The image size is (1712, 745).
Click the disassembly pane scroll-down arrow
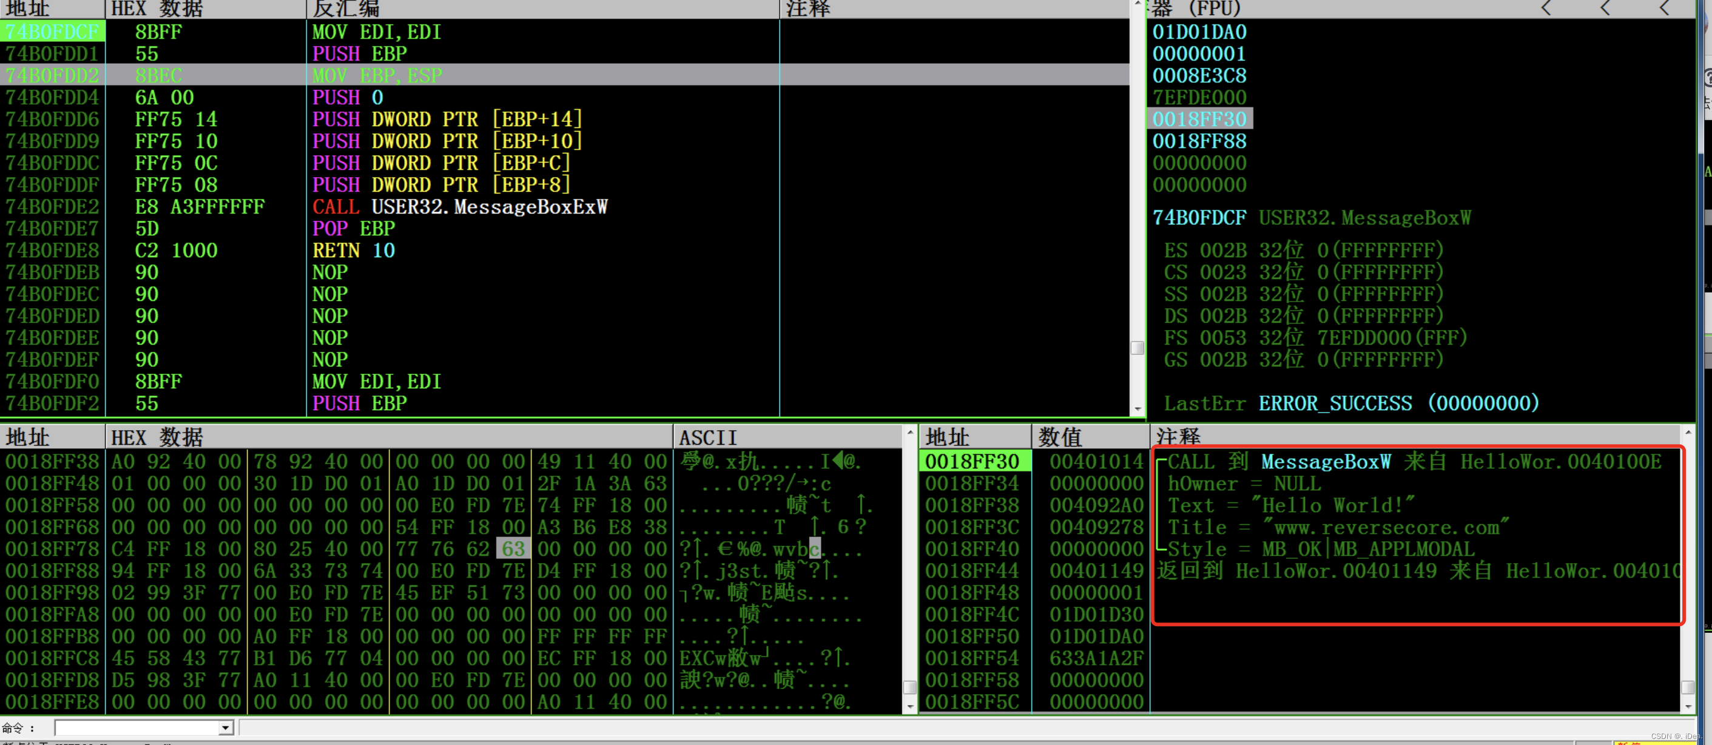[x=1137, y=409]
